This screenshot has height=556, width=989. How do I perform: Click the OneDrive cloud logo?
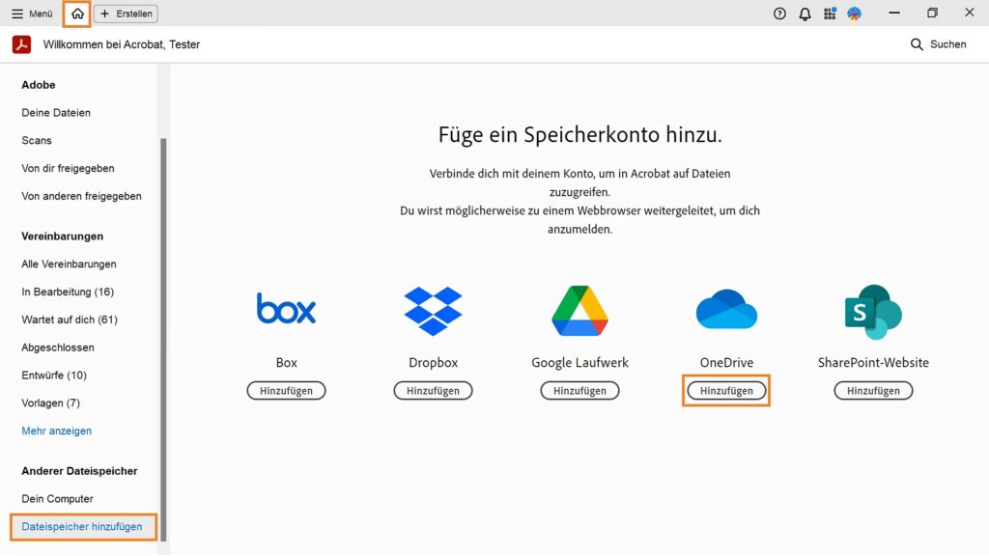coord(726,310)
